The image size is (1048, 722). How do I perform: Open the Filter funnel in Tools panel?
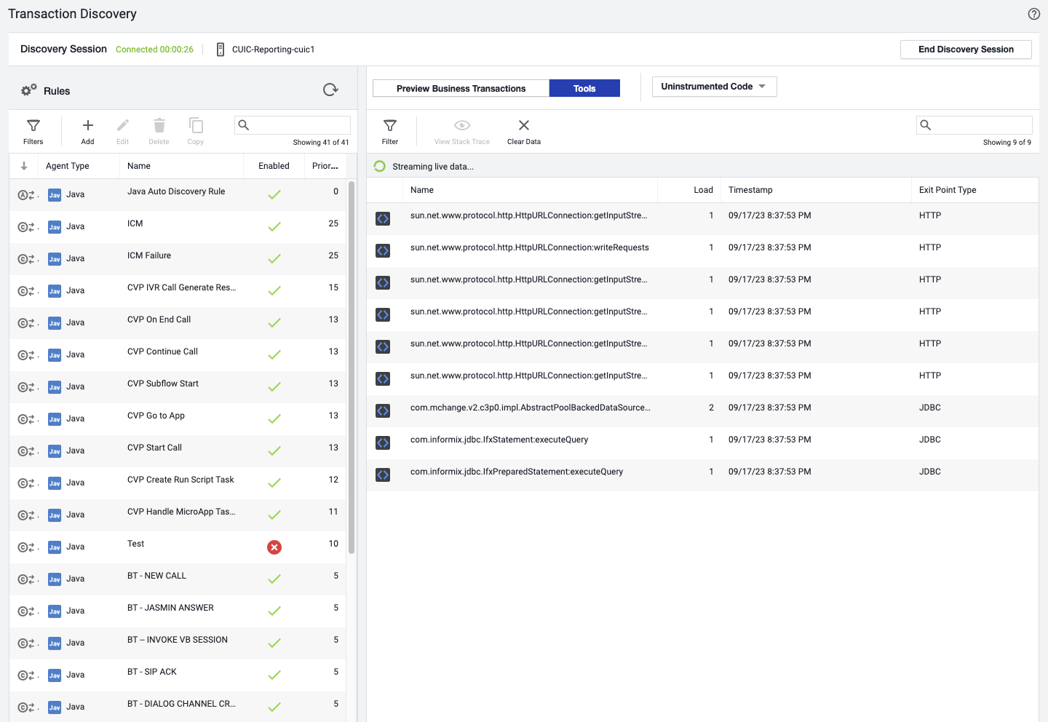[x=390, y=126]
